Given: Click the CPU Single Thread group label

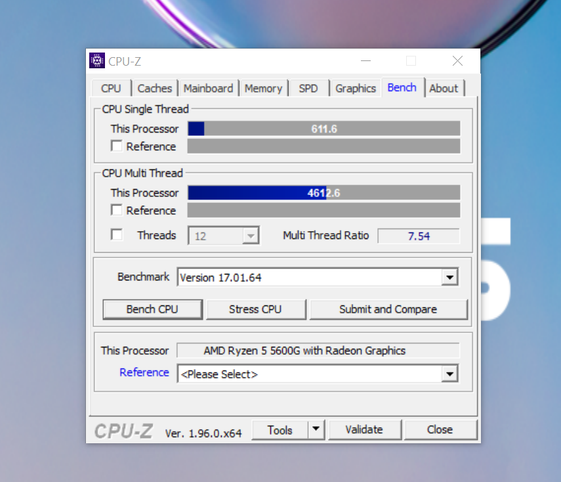Looking at the screenshot, I should 145,109.
